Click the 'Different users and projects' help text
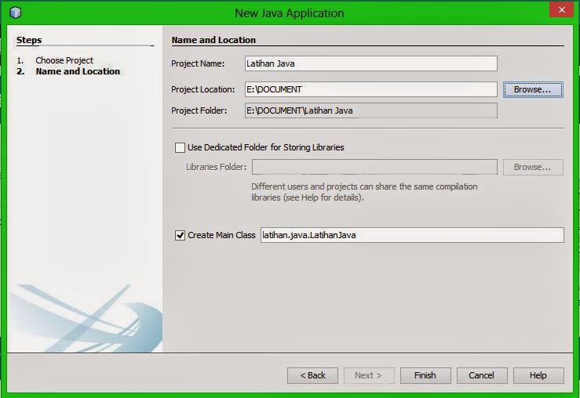Screen dimensions: 580x398 tap(364, 192)
